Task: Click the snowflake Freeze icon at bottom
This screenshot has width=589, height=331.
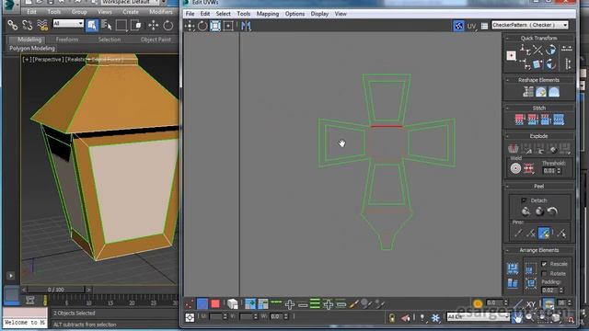Action: (x=435, y=318)
